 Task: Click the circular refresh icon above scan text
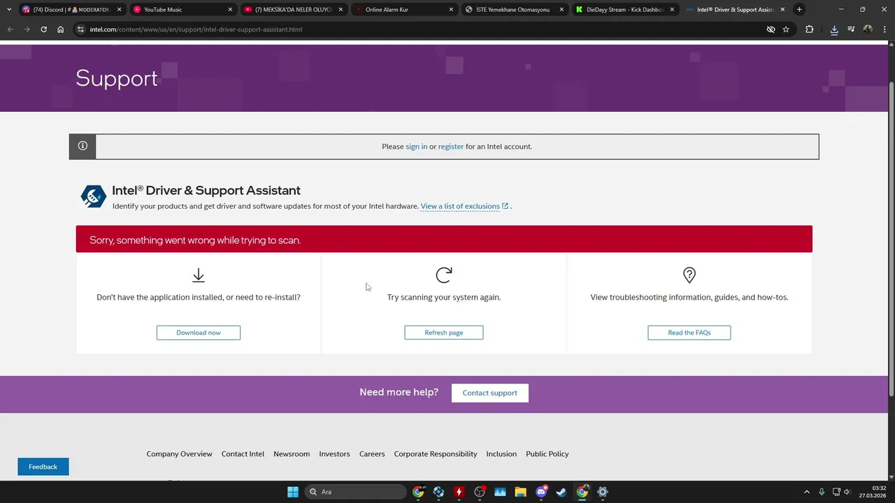[444, 275]
